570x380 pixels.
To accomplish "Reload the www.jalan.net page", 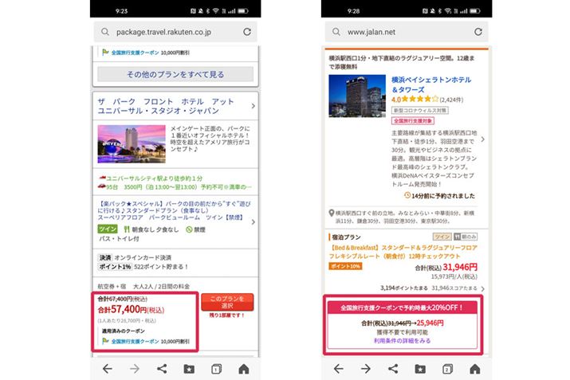I will [478, 32].
